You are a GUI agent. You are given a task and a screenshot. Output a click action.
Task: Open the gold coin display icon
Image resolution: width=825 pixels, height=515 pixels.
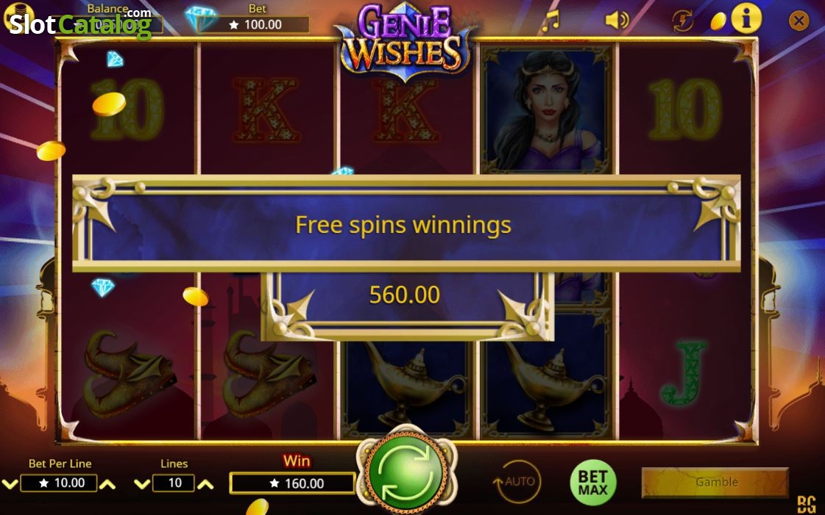pyautogui.click(x=718, y=21)
